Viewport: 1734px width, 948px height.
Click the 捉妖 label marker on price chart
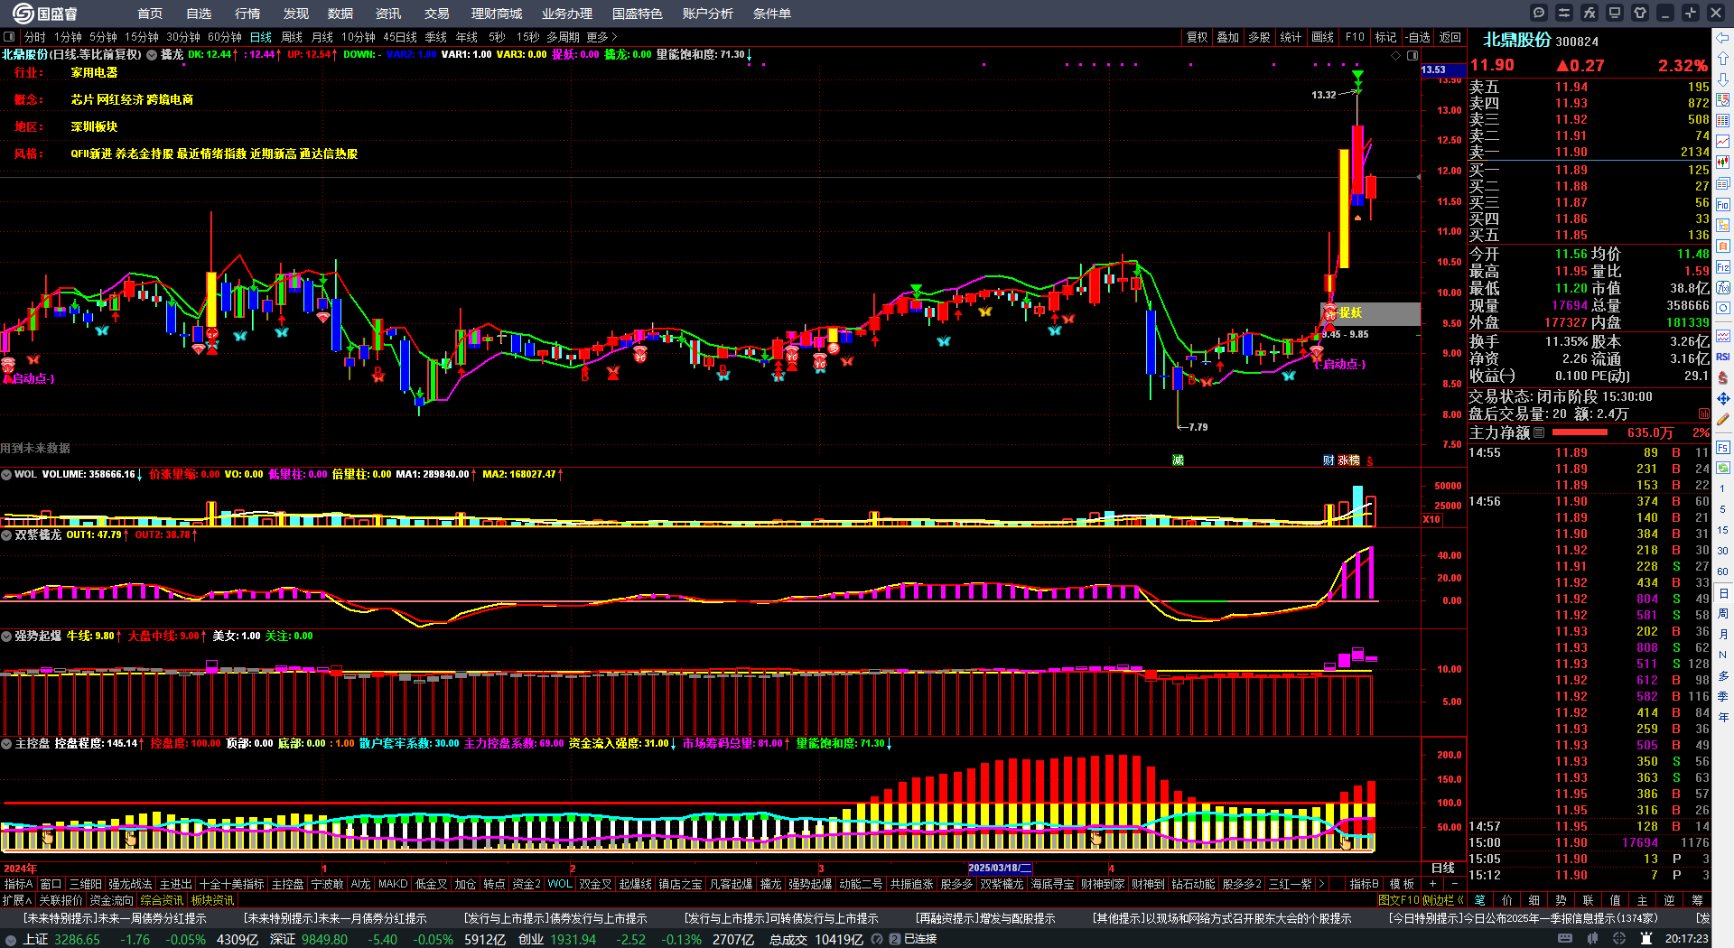click(x=1351, y=312)
